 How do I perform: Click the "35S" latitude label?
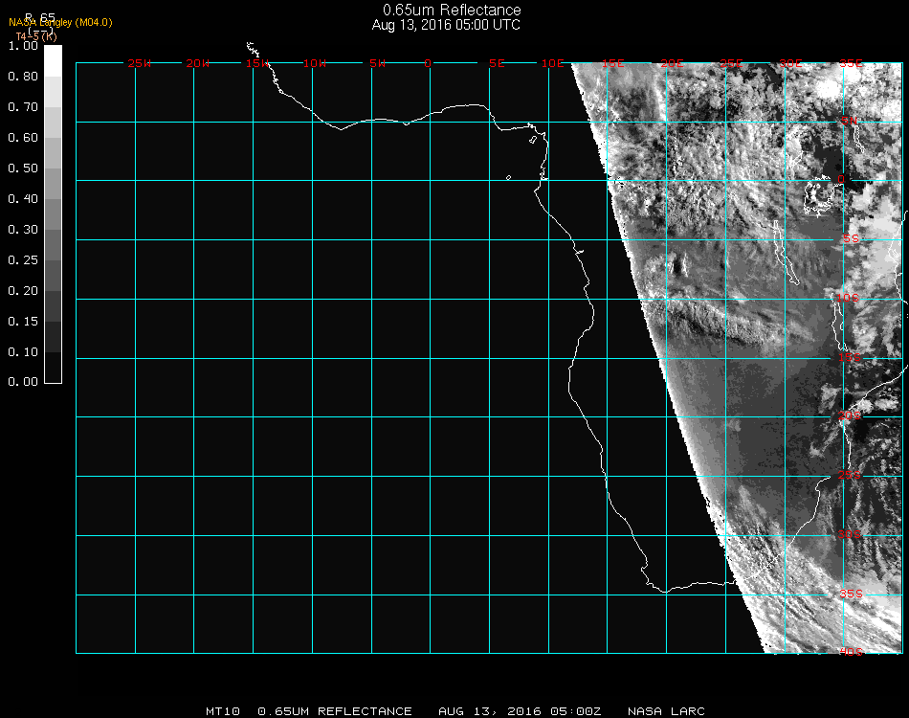point(851,594)
